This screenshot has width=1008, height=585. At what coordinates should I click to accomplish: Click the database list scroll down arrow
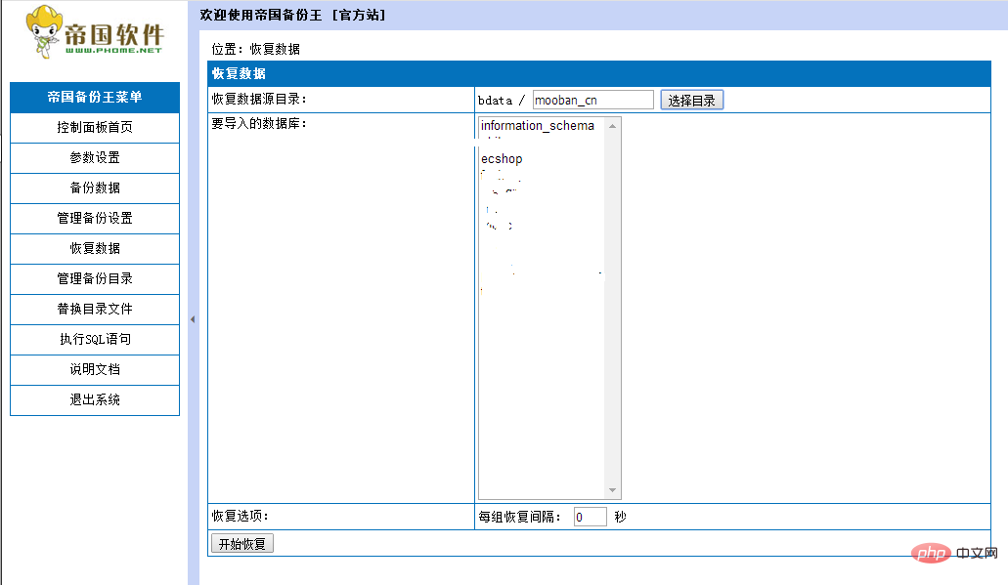click(613, 490)
